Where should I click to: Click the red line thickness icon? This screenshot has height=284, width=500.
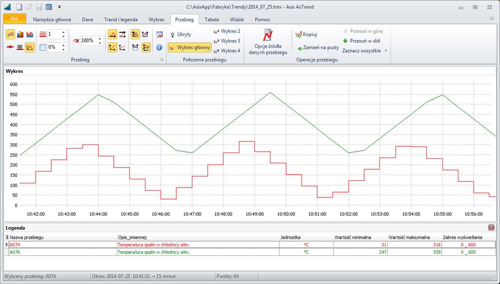point(43,34)
